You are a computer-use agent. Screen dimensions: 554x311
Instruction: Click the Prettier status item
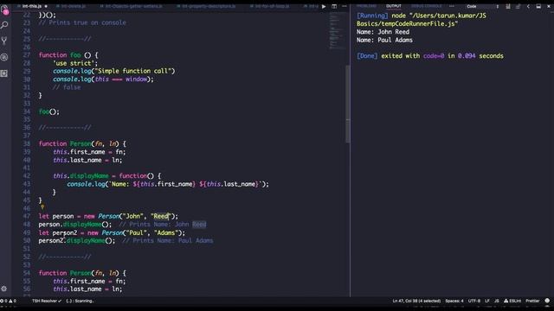pos(532,301)
